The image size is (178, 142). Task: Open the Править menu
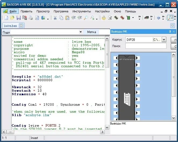(x=27, y=11)
